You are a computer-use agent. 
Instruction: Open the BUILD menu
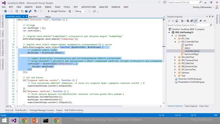38,7
